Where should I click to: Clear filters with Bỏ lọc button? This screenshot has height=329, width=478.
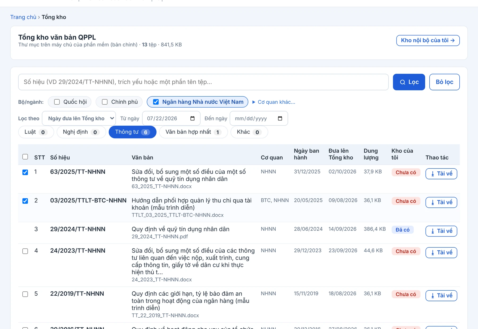(445, 82)
